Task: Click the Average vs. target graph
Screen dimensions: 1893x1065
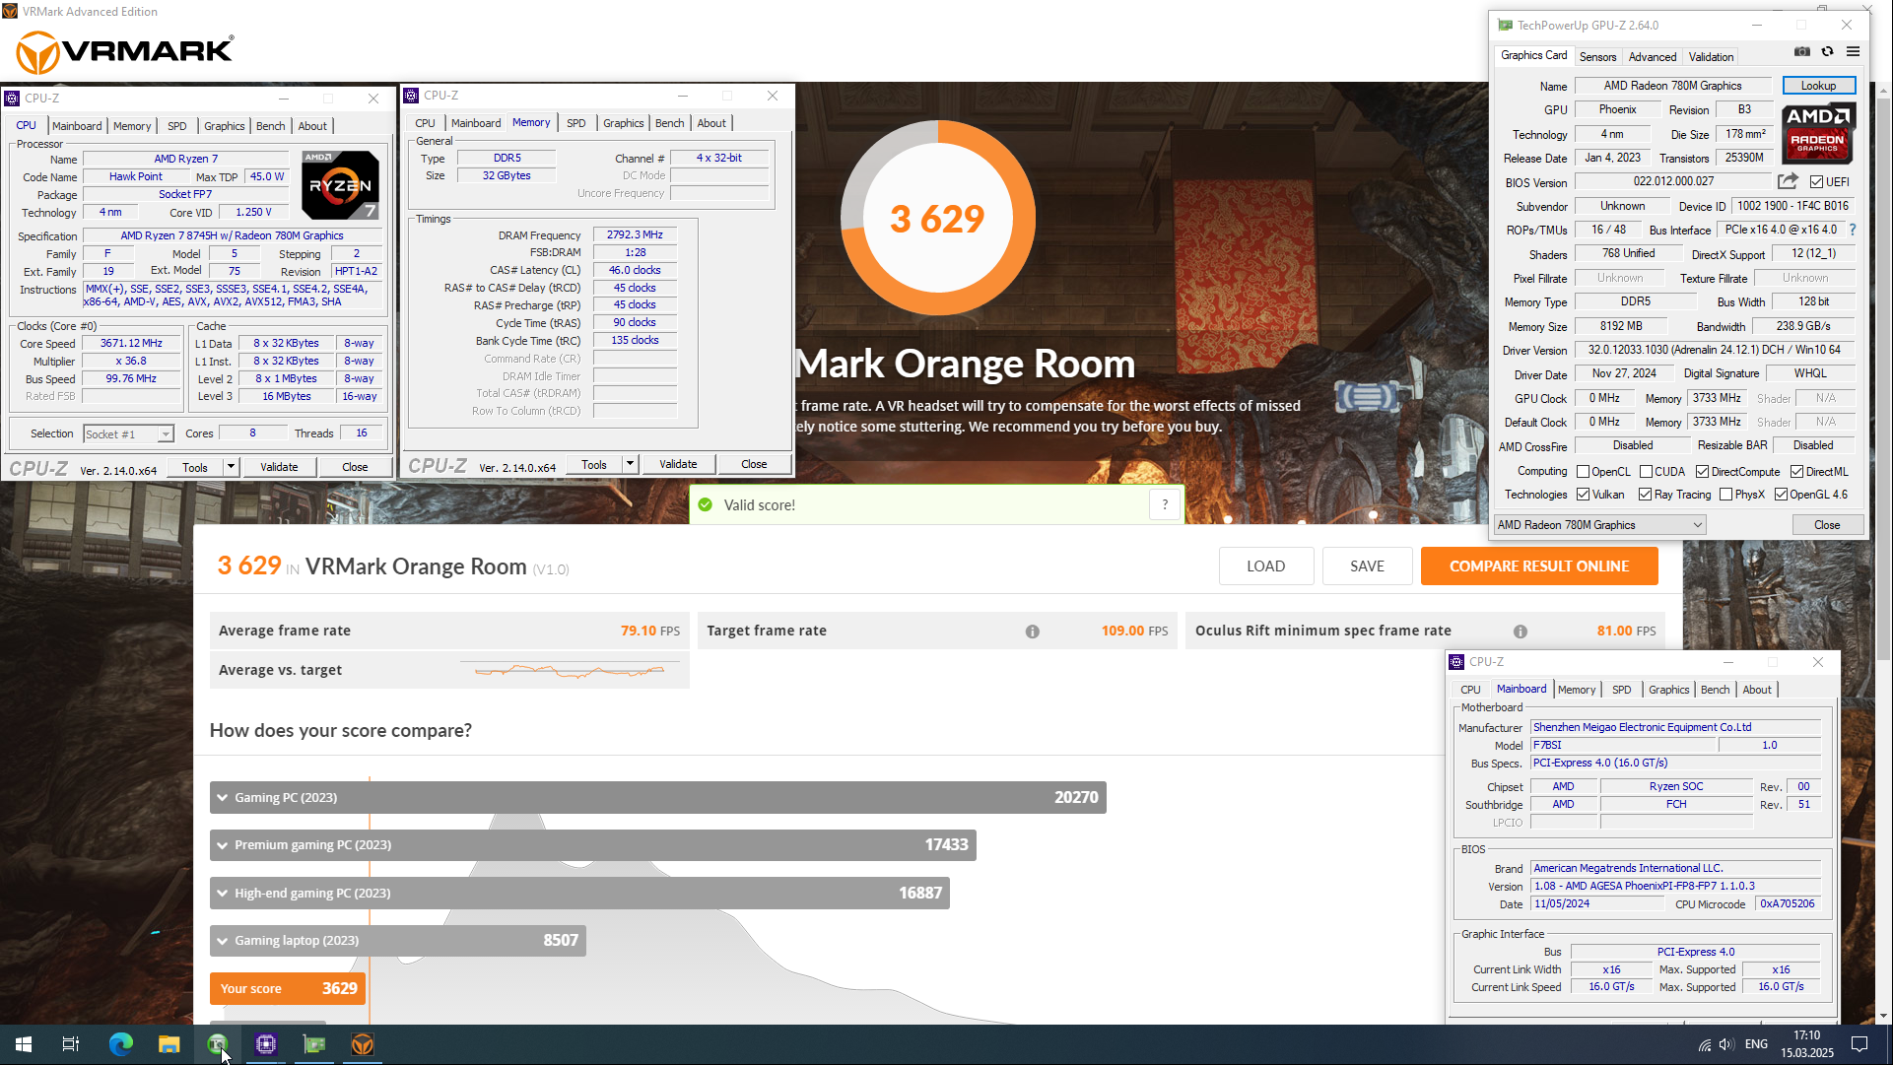Action: point(569,670)
